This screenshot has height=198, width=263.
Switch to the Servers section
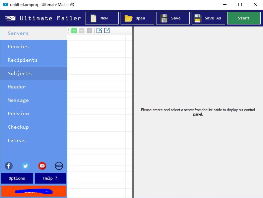tap(34, 33)
